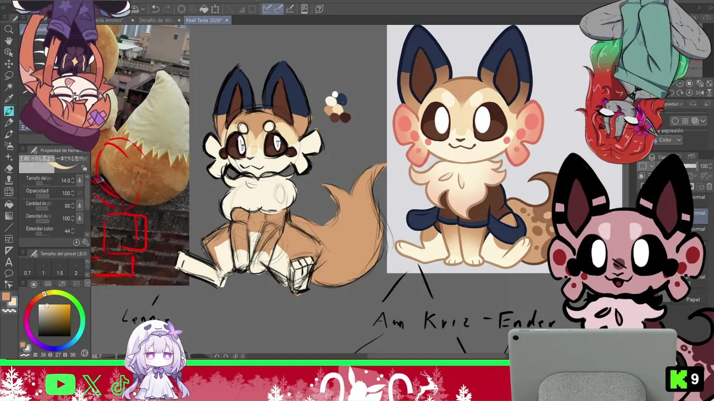Click the color wheel play-arrow button
Image resolution: width=714 pixels, height=401 pixels.
pyautogui.click(x=84, y=353)
